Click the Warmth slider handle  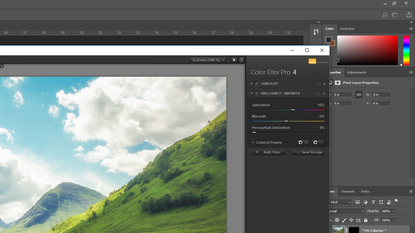tap(286, 121)
